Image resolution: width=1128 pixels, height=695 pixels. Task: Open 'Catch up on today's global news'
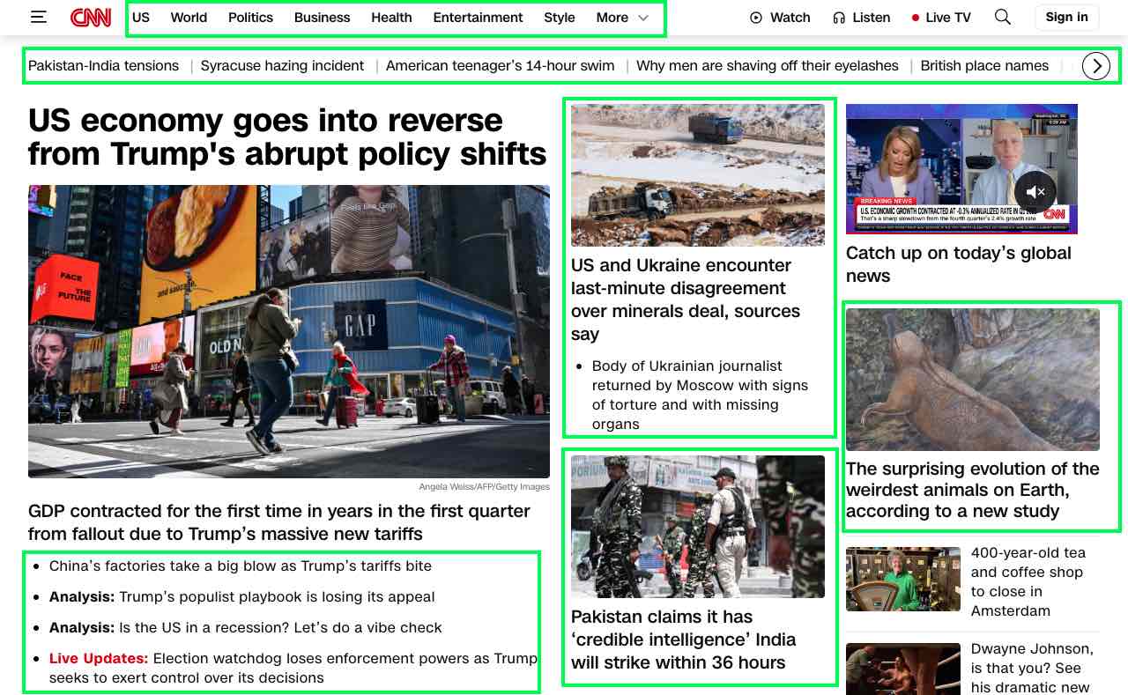[959, 264]
